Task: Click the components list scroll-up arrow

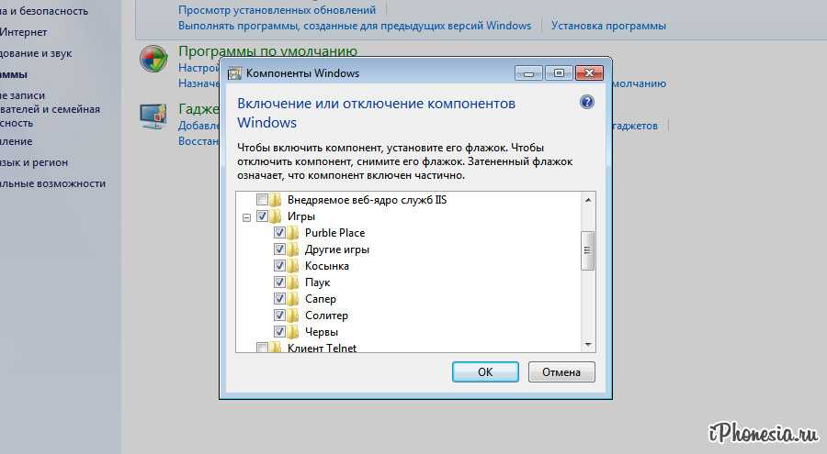Action: [588, 200]
